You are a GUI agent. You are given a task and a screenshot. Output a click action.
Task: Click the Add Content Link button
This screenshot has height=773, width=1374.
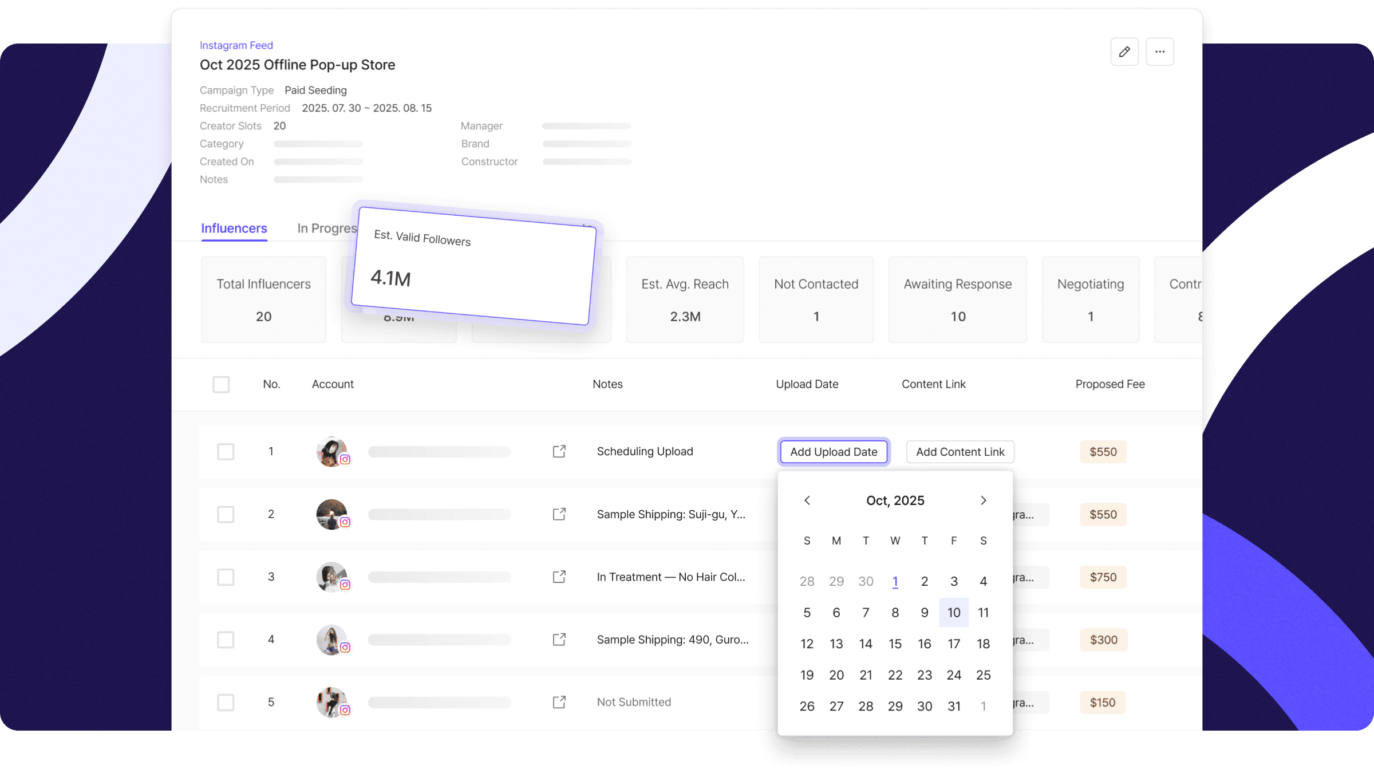click(x=960, y=452)
